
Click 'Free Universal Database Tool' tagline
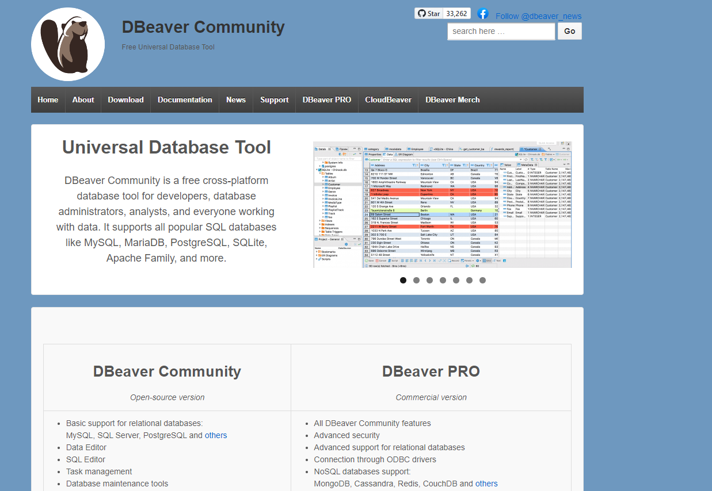pyautogui.click(x=168, y=47)
